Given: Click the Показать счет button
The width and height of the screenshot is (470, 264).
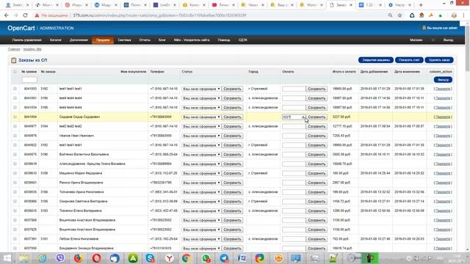Looking at the screenshot, I should [409, 60].
